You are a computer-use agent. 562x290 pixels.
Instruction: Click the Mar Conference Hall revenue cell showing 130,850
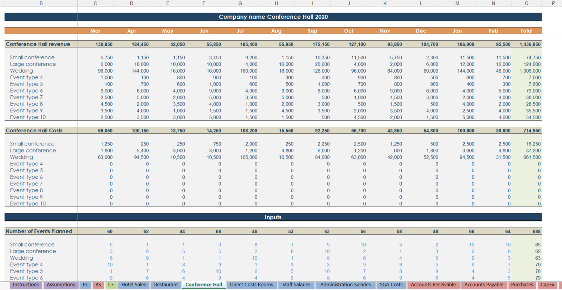(x=103, y=44)
